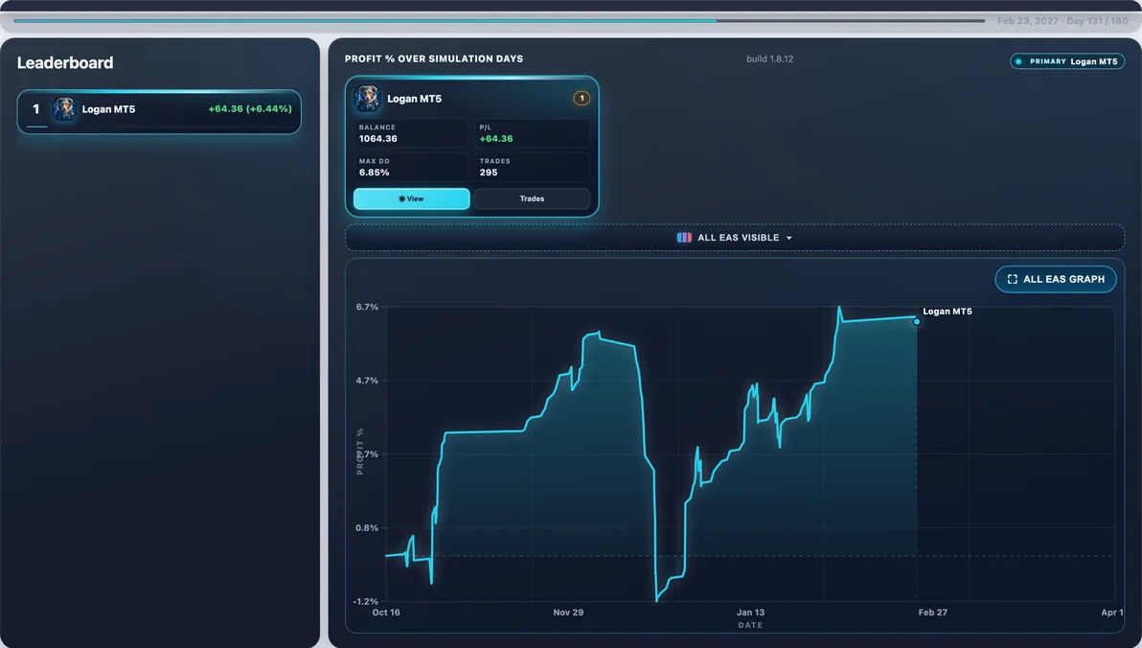This screenshot has height=648, width=1142.
Task: Click the TRADES 295 cell
Action: coord(532,167)
